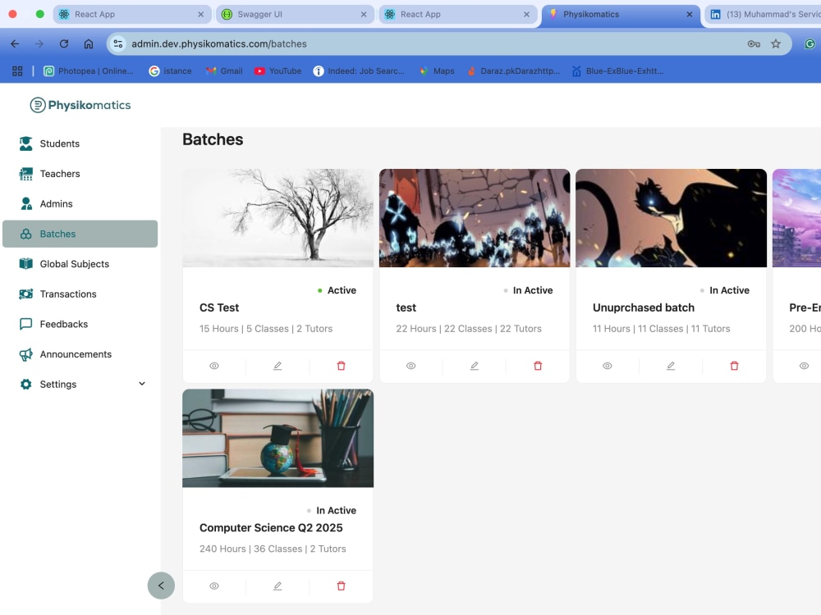Close the Physikomatics browser tab
The width and height of the screenshot is (821, 615).
(x=690, y=14)
